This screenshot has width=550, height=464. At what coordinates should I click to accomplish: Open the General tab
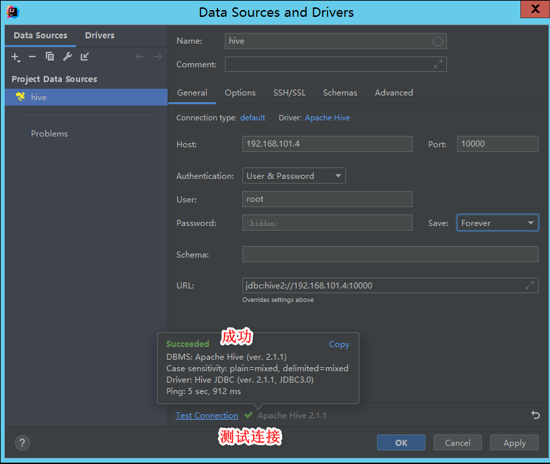click(x=192, y=93)
